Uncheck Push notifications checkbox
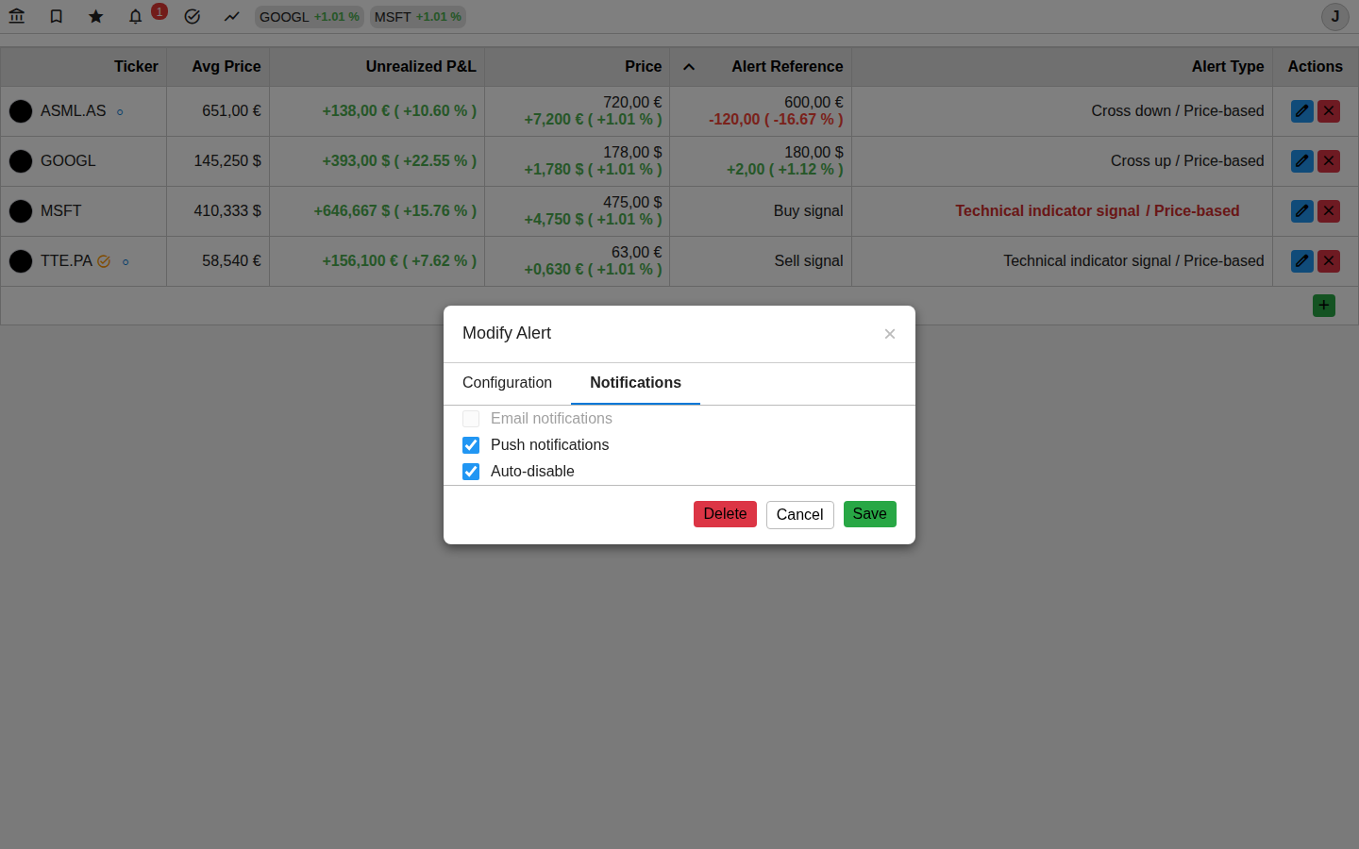 [471, 445]
